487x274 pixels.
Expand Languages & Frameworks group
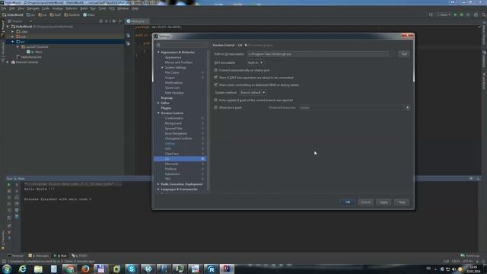click(158, 190)
